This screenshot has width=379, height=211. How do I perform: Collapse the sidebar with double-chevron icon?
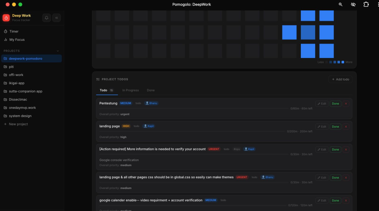(57, 18)
